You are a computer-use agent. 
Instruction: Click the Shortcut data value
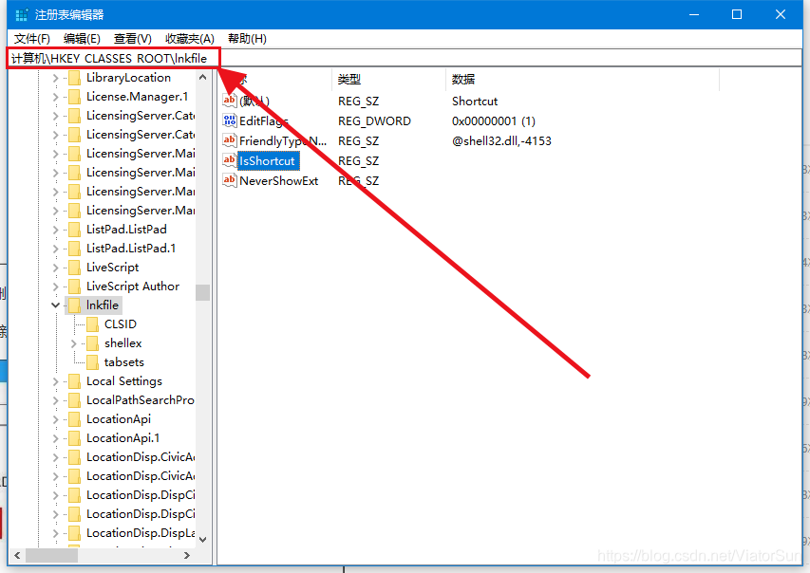tap(475, 101)
